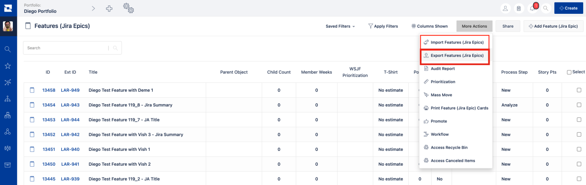
Task: Click the row icon for feature 13450
Action: (32, 164)
